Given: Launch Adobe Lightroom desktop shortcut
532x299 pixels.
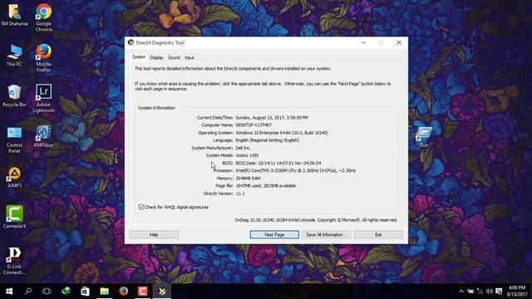Looking at the screenshot, I should coord(44,98).
